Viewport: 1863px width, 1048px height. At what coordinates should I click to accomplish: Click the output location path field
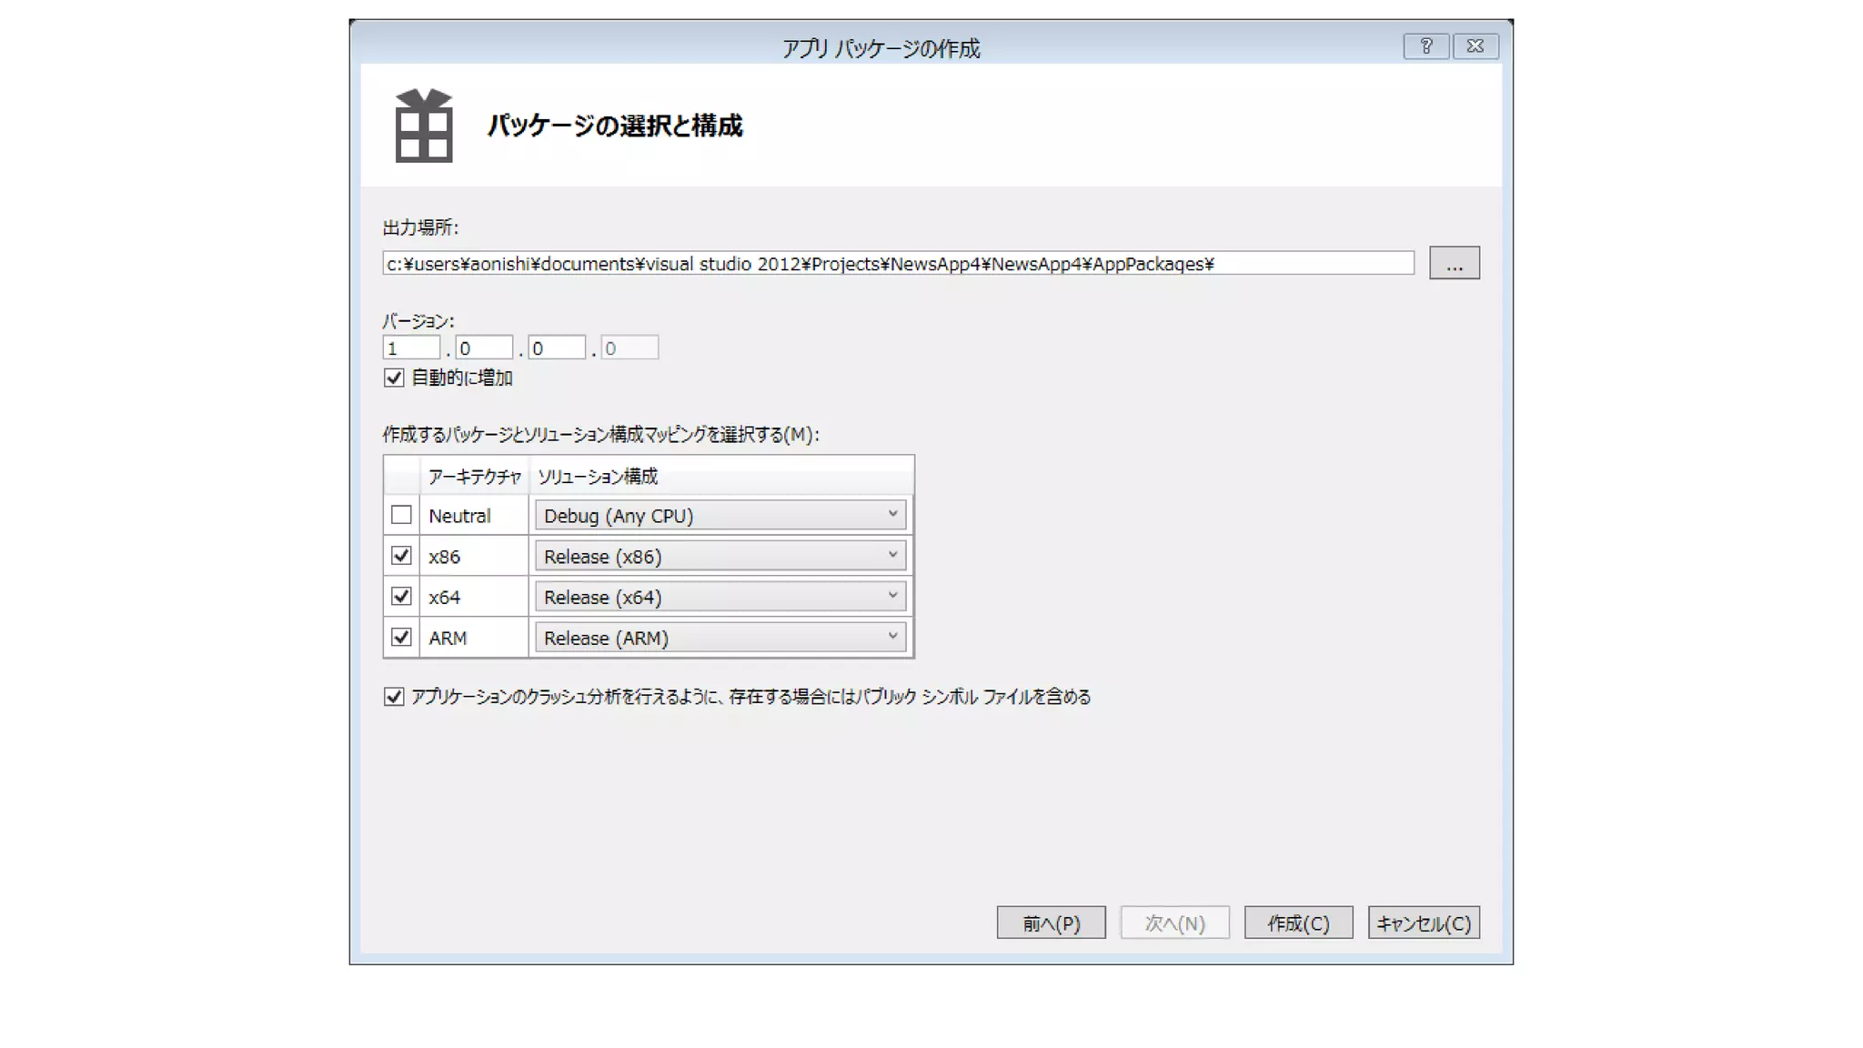pyautogui.click(x=897, y=264)
